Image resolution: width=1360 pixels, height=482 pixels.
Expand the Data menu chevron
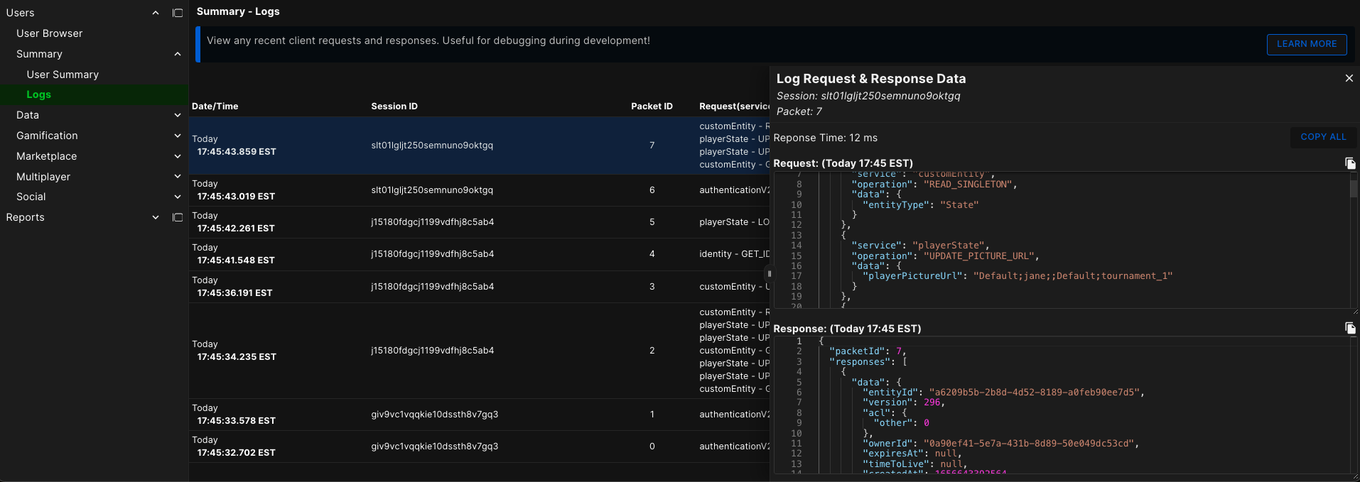[178, 115]
